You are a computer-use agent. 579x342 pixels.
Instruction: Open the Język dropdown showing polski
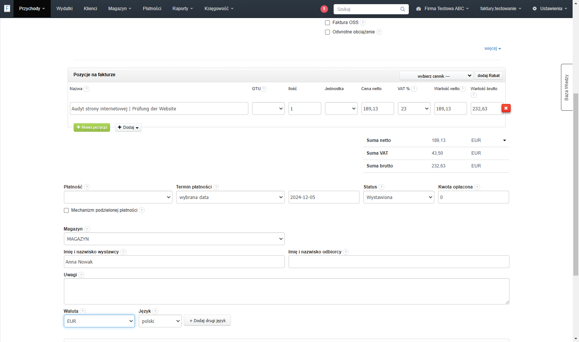tap(160, 321)
